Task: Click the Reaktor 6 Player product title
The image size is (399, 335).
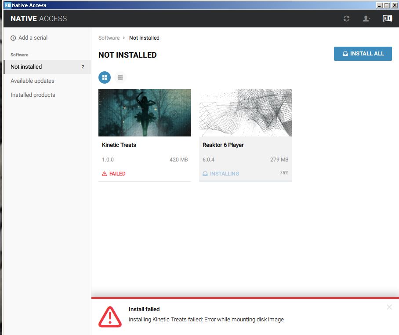Action: (x=223, y=145)
